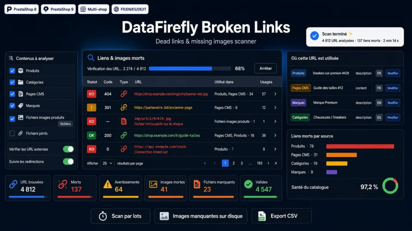Click the Arrêter button

pyautogui.click(x=266, y=68)
